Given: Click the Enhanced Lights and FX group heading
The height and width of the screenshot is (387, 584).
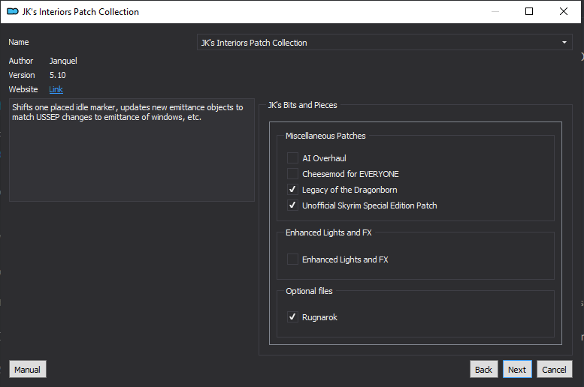Looking at the screenshot, I should [x=328, y=232].
